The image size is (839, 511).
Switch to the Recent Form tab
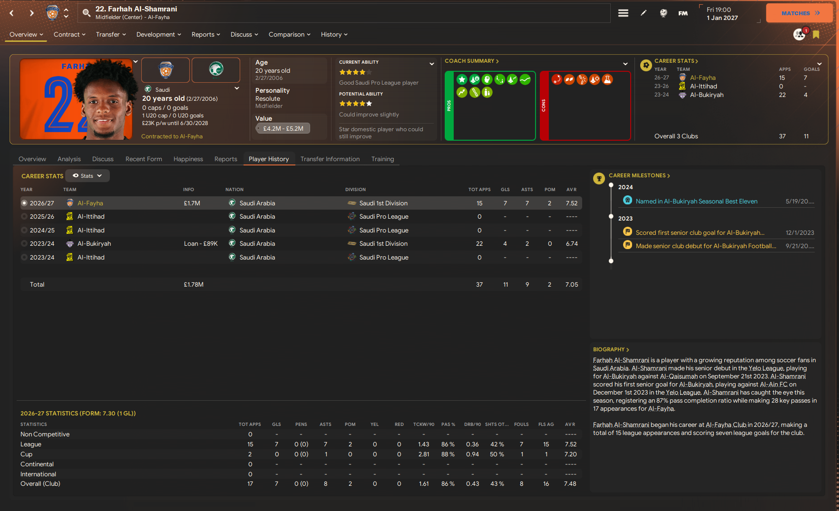(x=144, y=159)
